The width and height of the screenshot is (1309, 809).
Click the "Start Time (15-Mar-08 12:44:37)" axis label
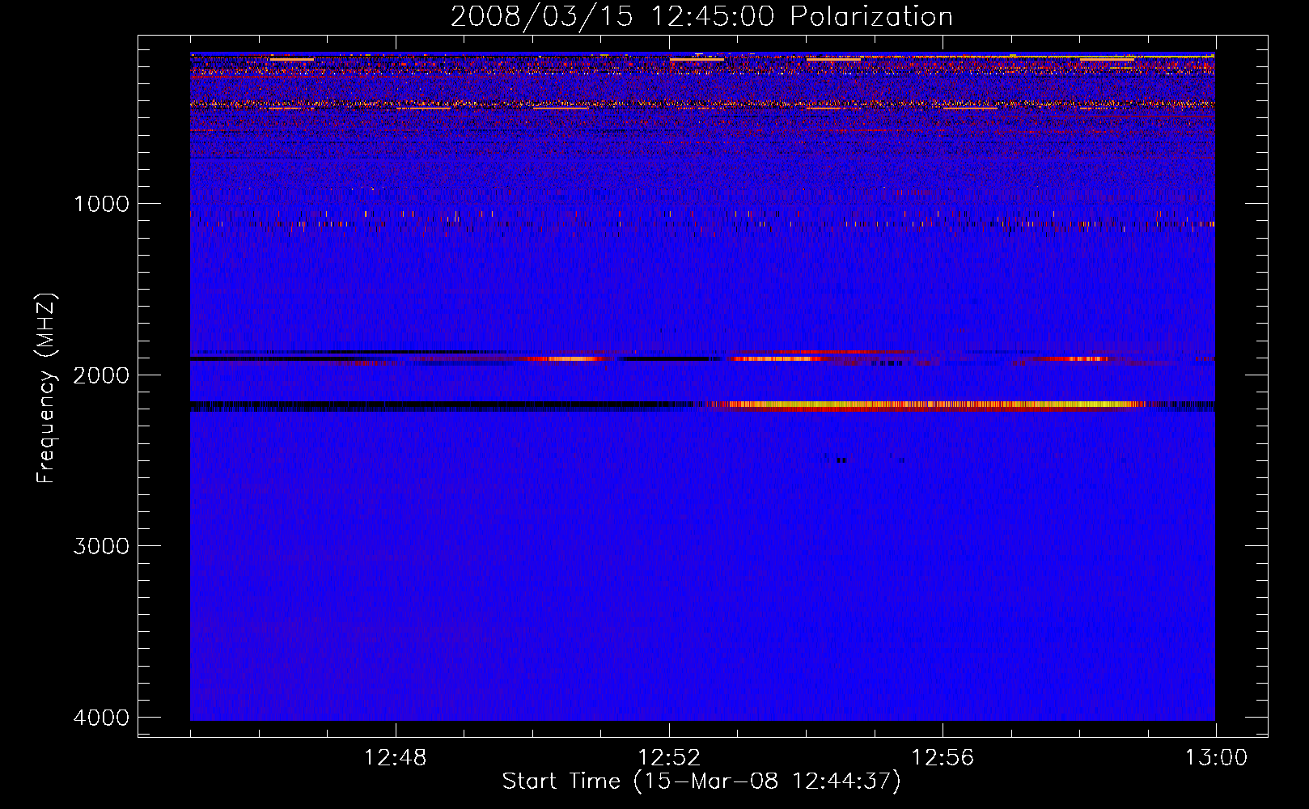click(701, 781)
